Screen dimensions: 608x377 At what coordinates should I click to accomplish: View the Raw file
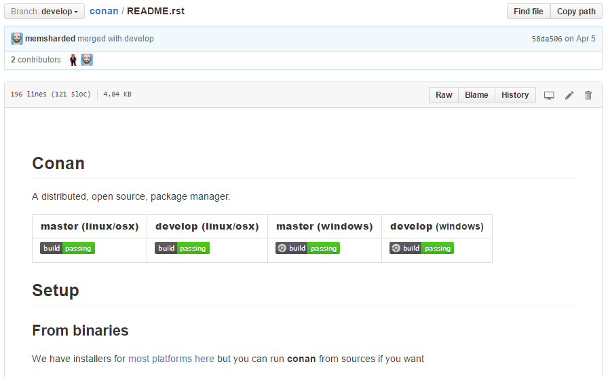(x=444, y=95)
